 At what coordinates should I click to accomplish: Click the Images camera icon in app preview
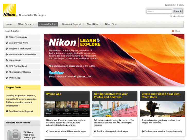point(49,111)
